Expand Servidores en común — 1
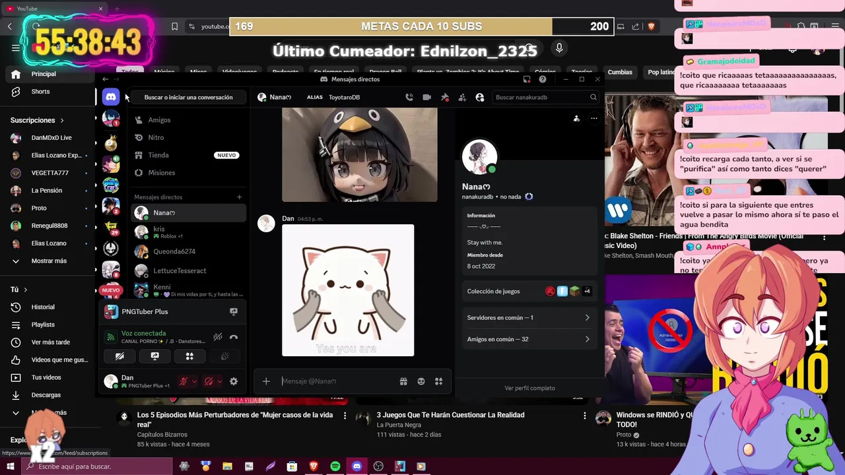This screenshot has height=475, width=845. (x=528, y=318)
